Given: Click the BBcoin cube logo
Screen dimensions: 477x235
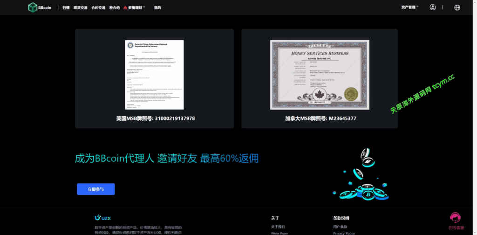Looking at the screenshot, I should tap(33, 7).
